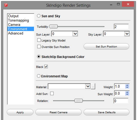The image size is (137, 120).
Task: Click the SketchUp logo icon in title bar
Action: click(x=6, y=5)
